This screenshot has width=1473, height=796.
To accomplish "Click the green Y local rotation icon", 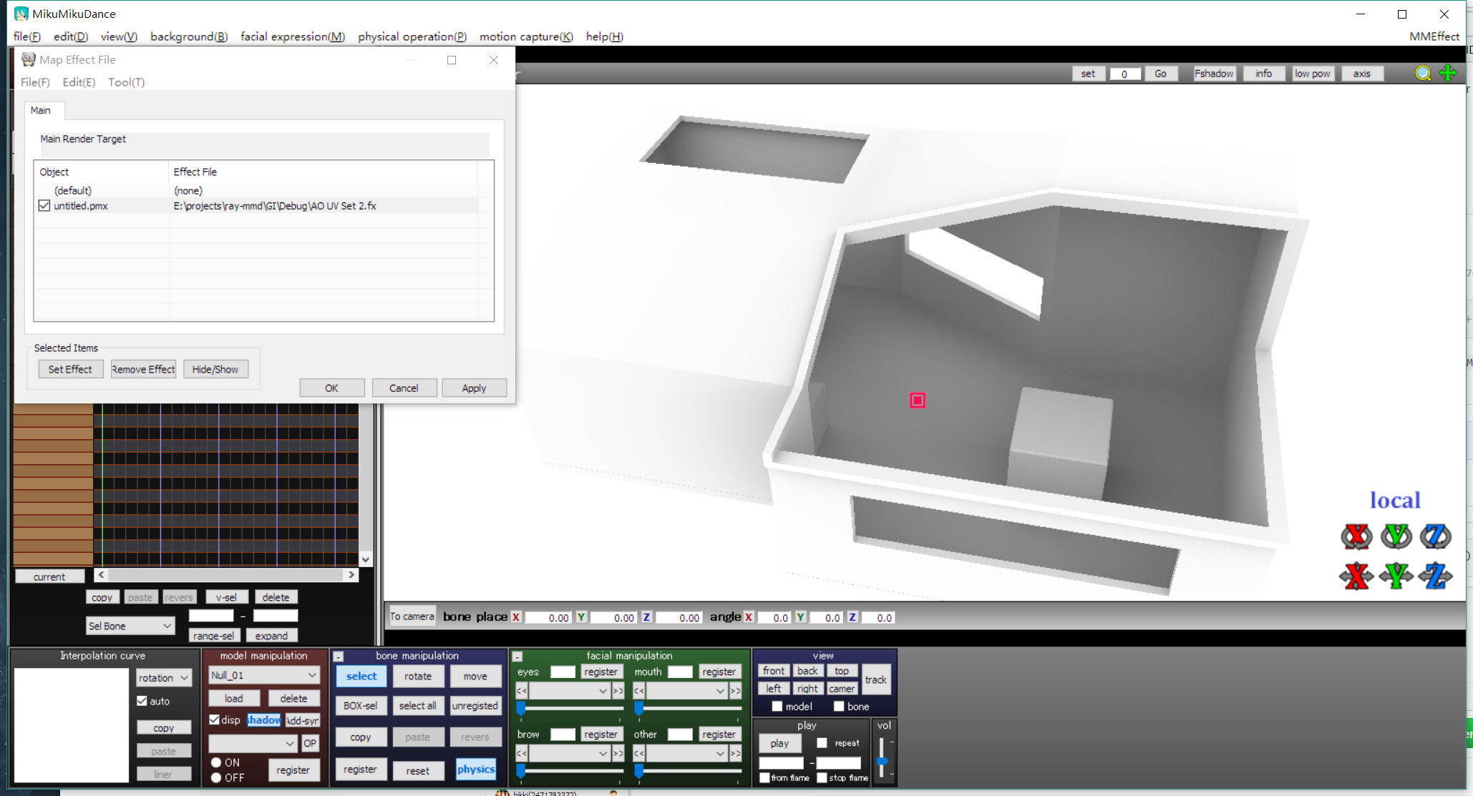I will (x=1396, y=536).
